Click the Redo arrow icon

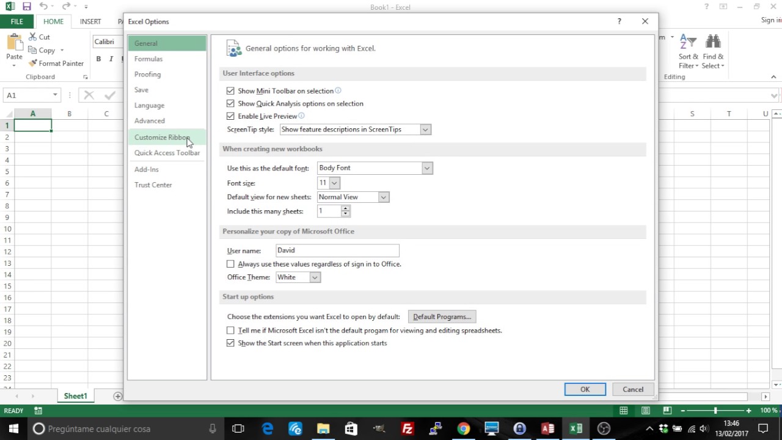pyautogui.click(x=66, y=7)
